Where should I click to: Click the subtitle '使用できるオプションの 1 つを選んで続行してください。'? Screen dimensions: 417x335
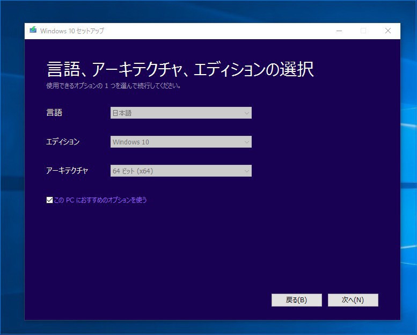coord(114,86)
